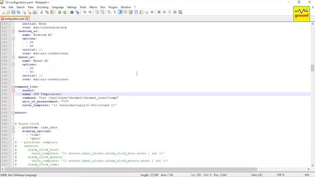This screenshot has width=315, height=177.
Task: Save the file with the Save icon
Action: pyautogui.click(x=13, y=12)
